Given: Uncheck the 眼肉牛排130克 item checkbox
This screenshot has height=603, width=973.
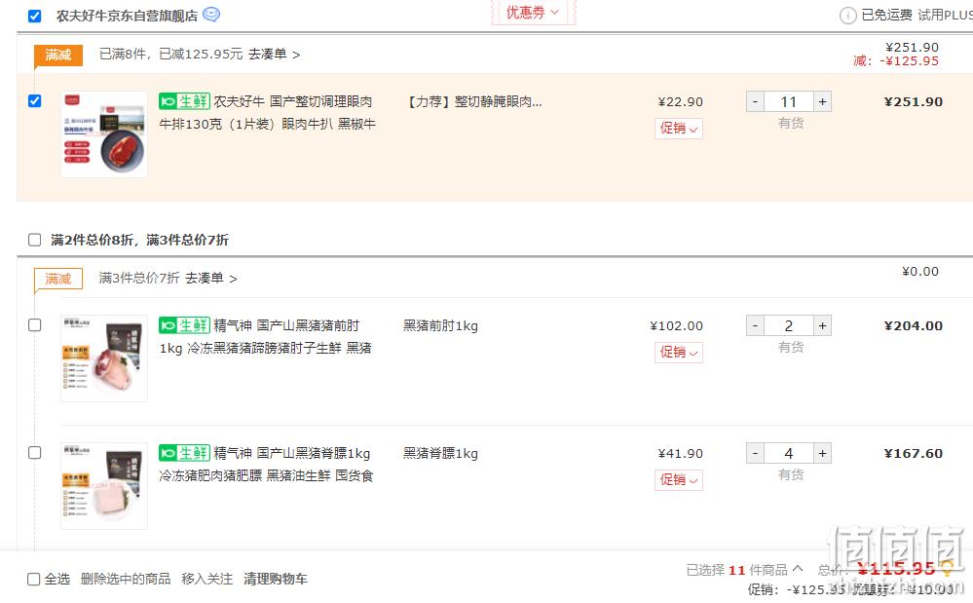Looking at the screenshot, I should pos(35,101).
